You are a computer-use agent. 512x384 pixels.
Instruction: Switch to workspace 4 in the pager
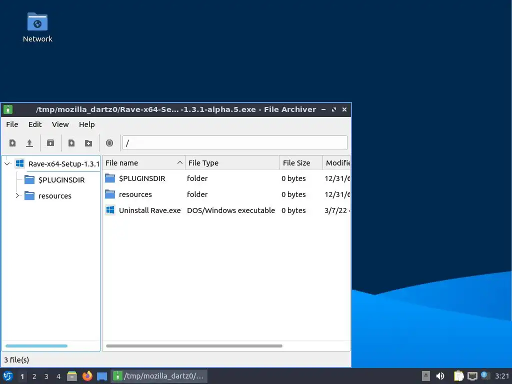[58, 376]
